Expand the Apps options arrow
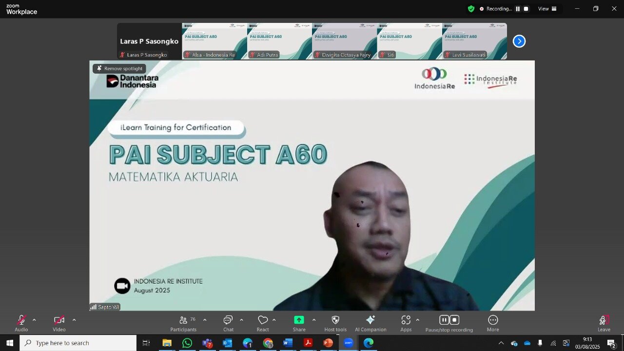Image resolution: width=624 pixels, height=351 pixels. click(417, 320)
